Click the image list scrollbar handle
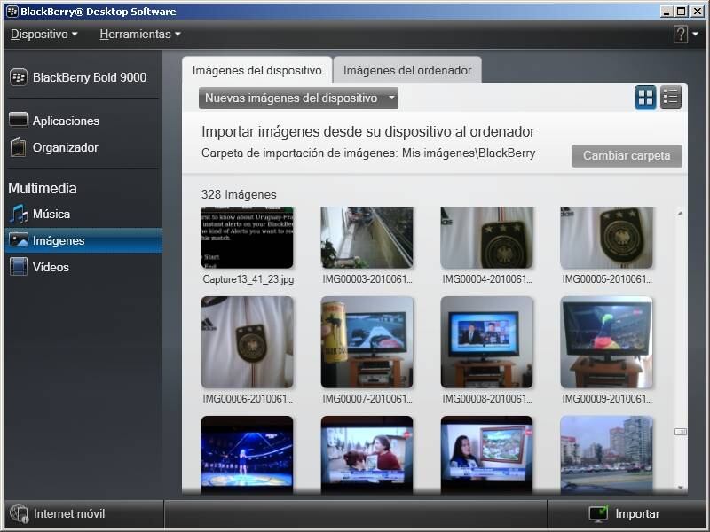 pyautogui.click(x=681, y=432)
